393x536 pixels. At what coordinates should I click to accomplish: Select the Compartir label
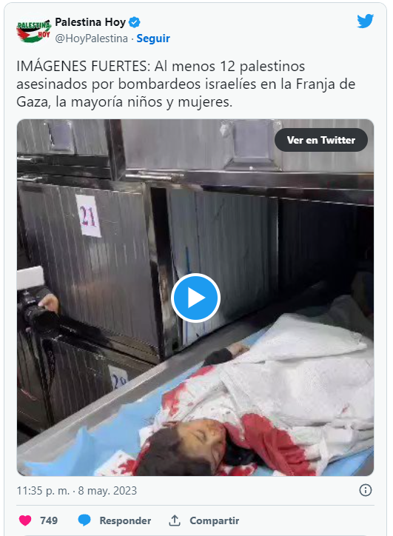coord(215,520)
